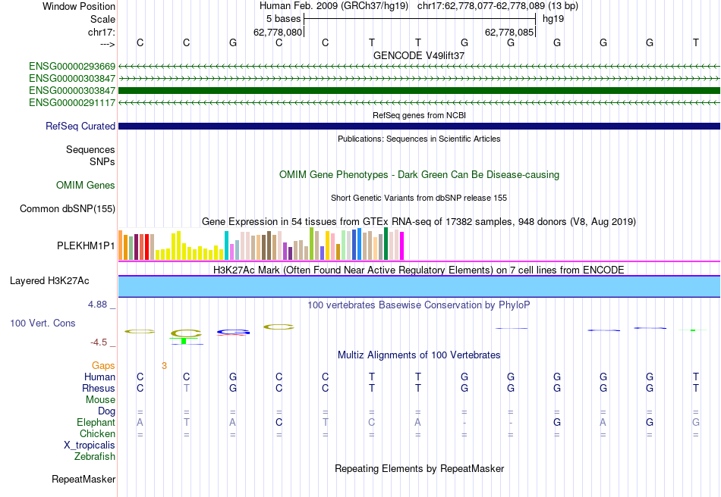Viewport: 721px width, 497px height.
Task: Click the Zebrafish alignment row label
Action: [x=95, y=457]
